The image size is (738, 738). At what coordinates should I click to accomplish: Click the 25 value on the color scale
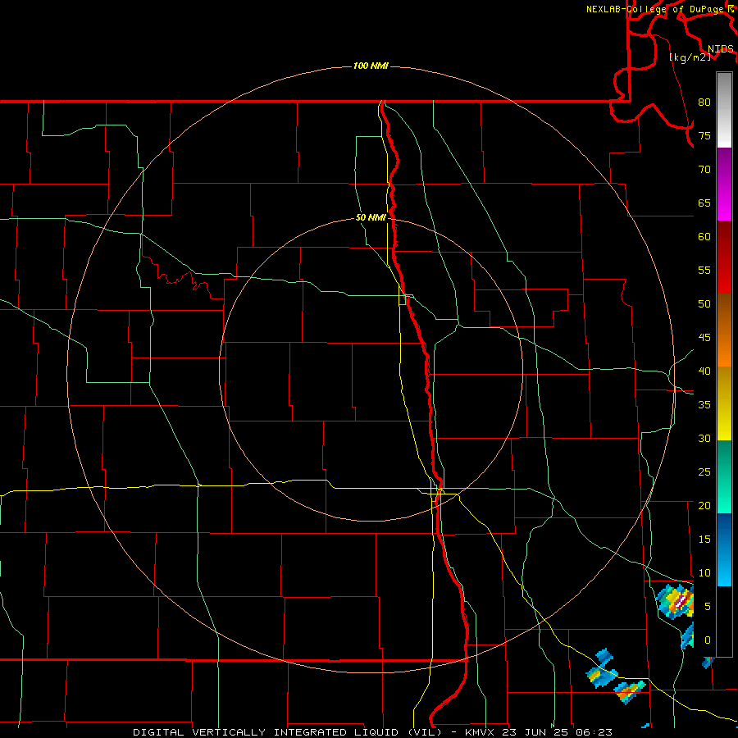[x=704, y=472]
